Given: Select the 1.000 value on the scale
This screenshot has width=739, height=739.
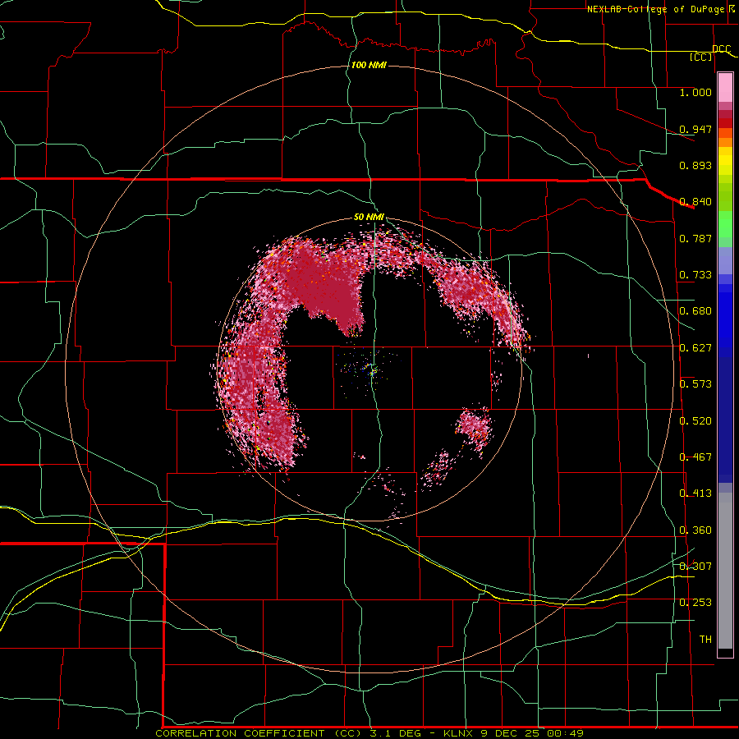Looking at the screenshot, I should click(x=695, y=92).
